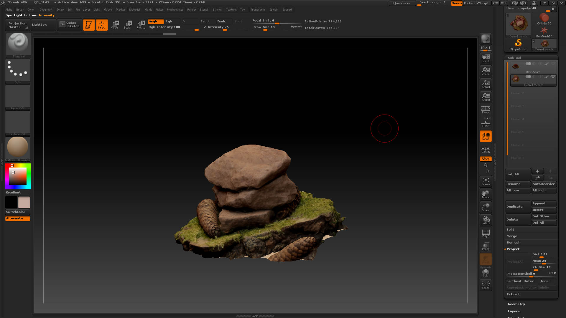The width and height of the screenshot is (566, 318).
Task: Select the Rotate mode icon in top toolbar
Action: (x=141, y=25)
